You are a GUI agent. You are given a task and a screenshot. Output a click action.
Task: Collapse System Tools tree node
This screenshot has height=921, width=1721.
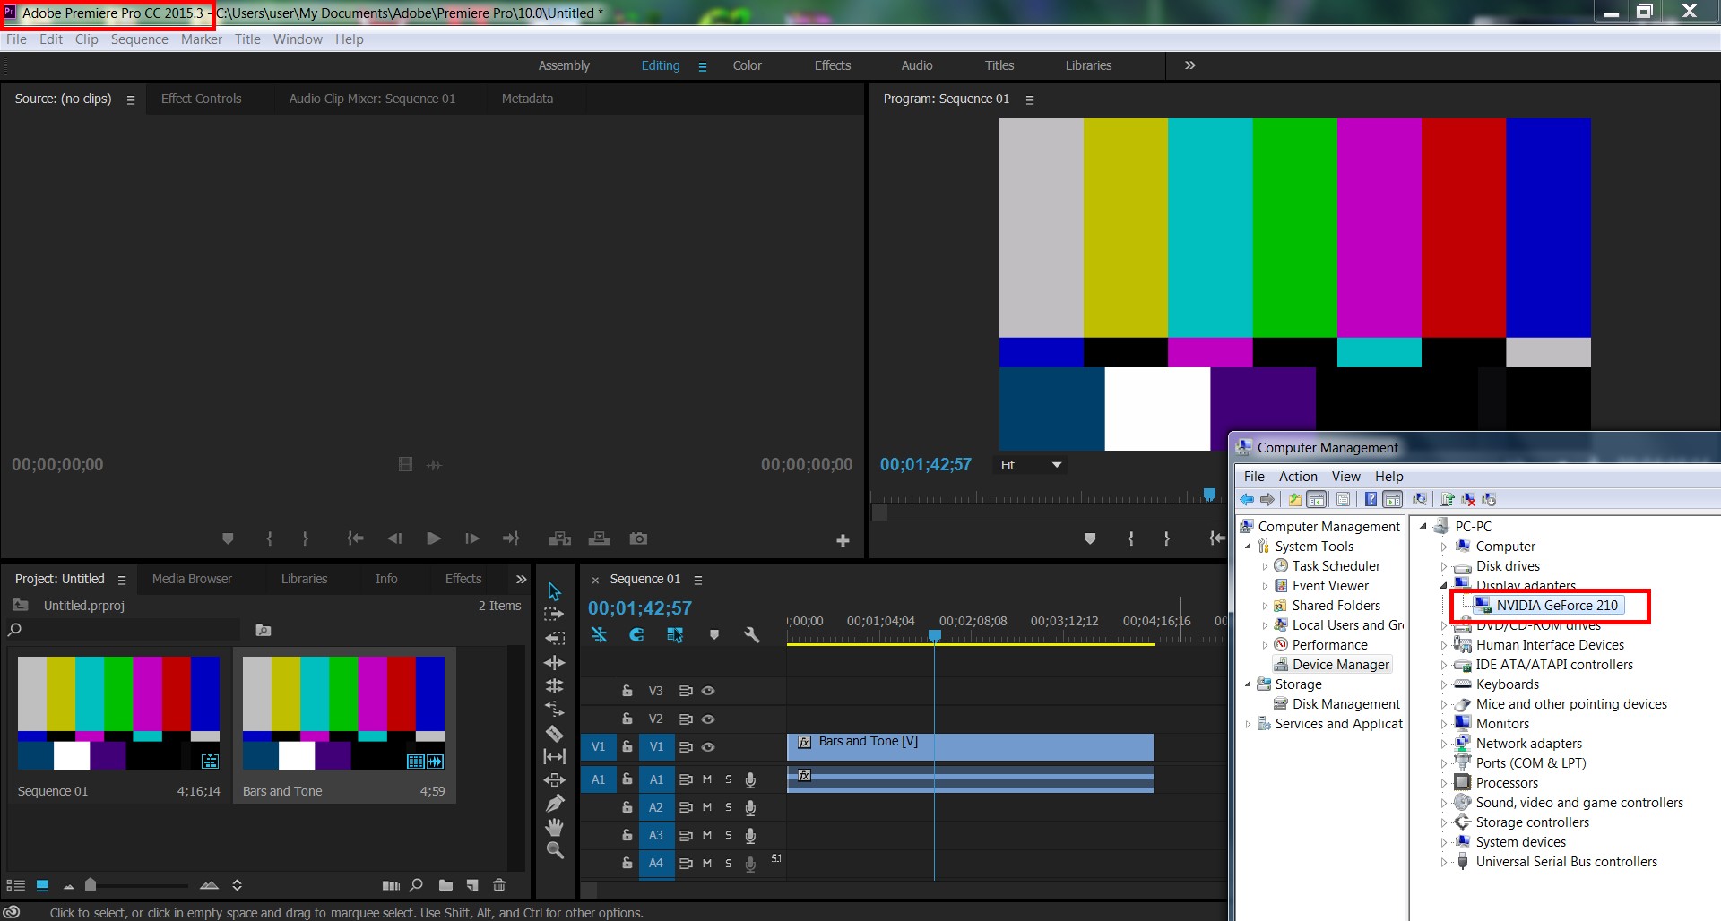1248,547
